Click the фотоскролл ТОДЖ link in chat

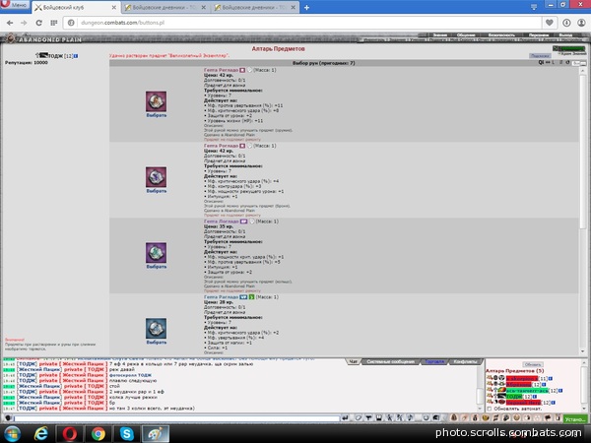click(x=130, y=375)
